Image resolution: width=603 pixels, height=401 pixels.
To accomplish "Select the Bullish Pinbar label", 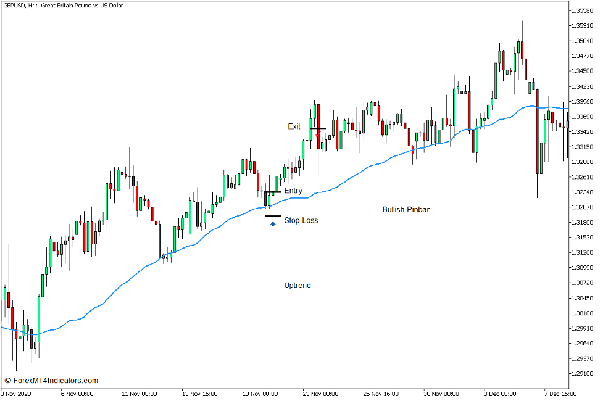I will (406, 209).
